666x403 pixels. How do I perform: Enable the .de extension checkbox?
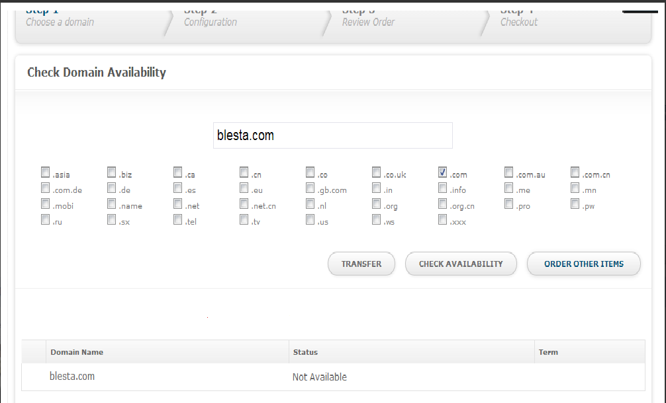[x=112, y=188]
